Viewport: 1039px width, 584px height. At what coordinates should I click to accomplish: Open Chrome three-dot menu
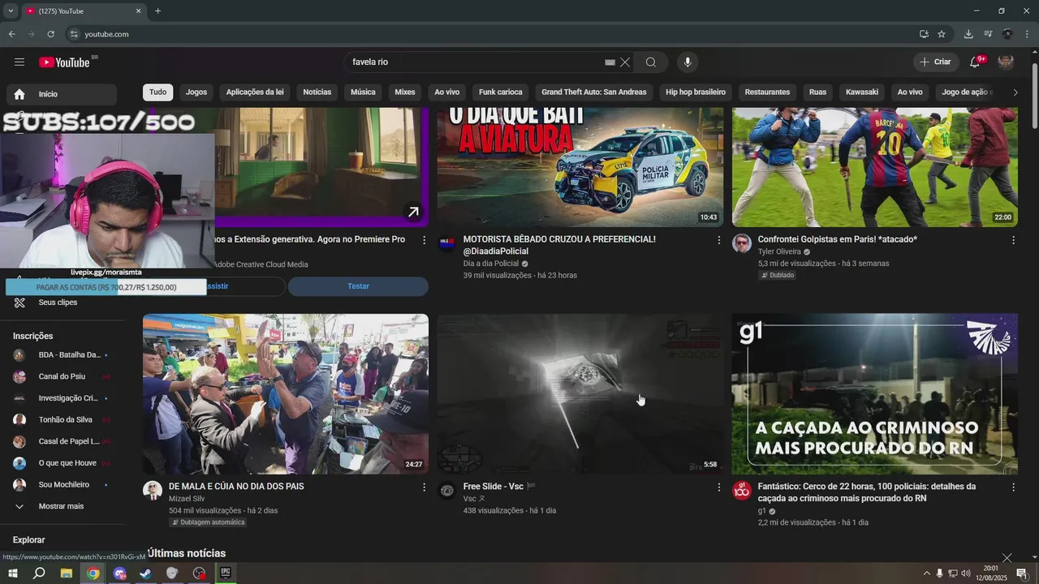(x=1027, y=34)
